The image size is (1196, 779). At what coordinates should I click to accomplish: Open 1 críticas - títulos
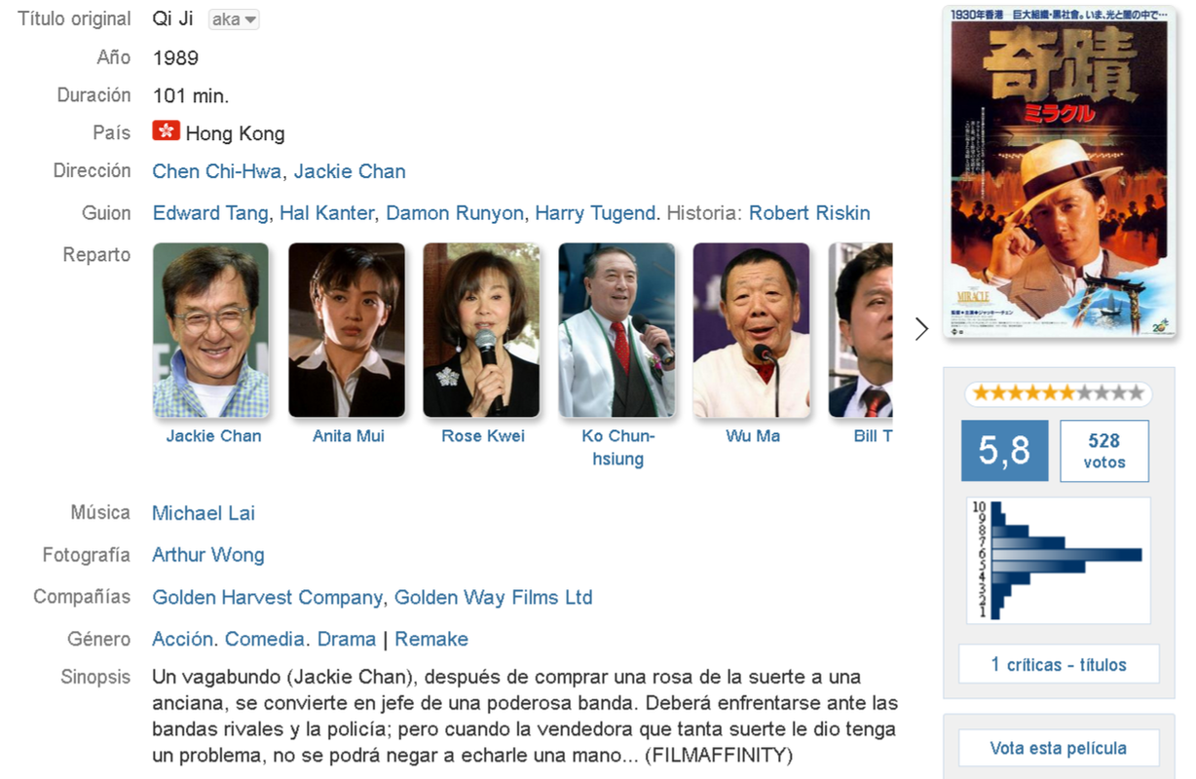click(1059, 664)
